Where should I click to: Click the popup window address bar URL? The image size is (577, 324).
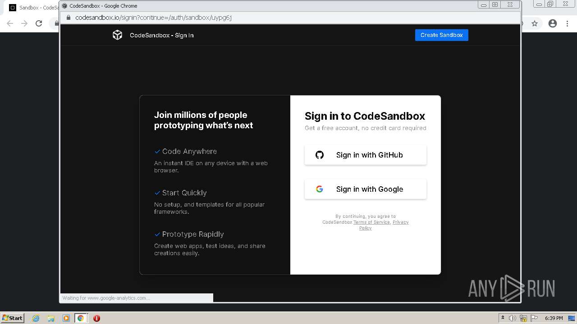153,18
